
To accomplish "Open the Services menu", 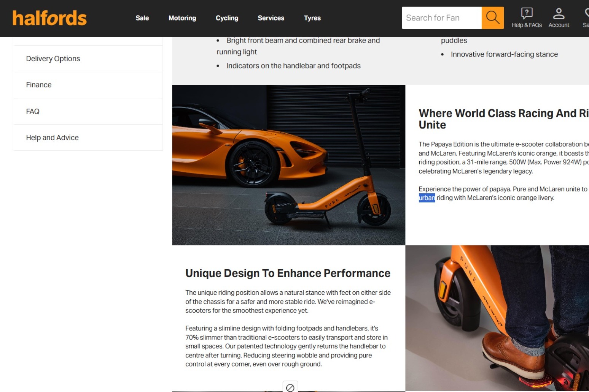I will tap(271, 18).
